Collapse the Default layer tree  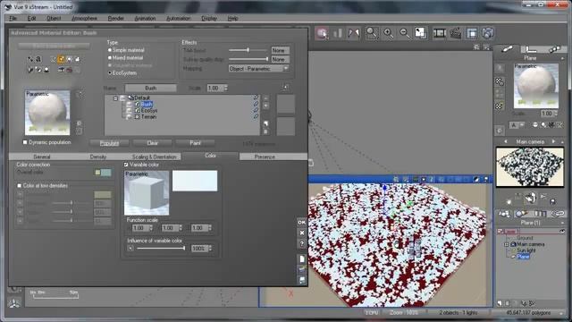pyautogui.click(x=115, y=98)
